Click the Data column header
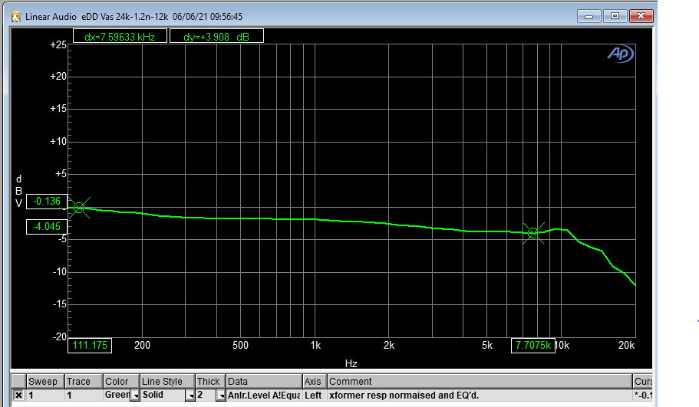Screen dimensions: 699x407 (264, 382)
